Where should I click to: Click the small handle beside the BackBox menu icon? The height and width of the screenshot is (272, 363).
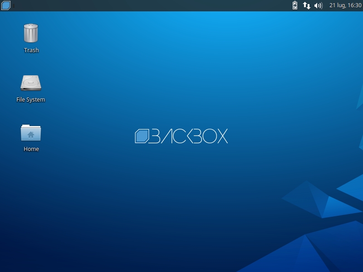coord(13,6)
